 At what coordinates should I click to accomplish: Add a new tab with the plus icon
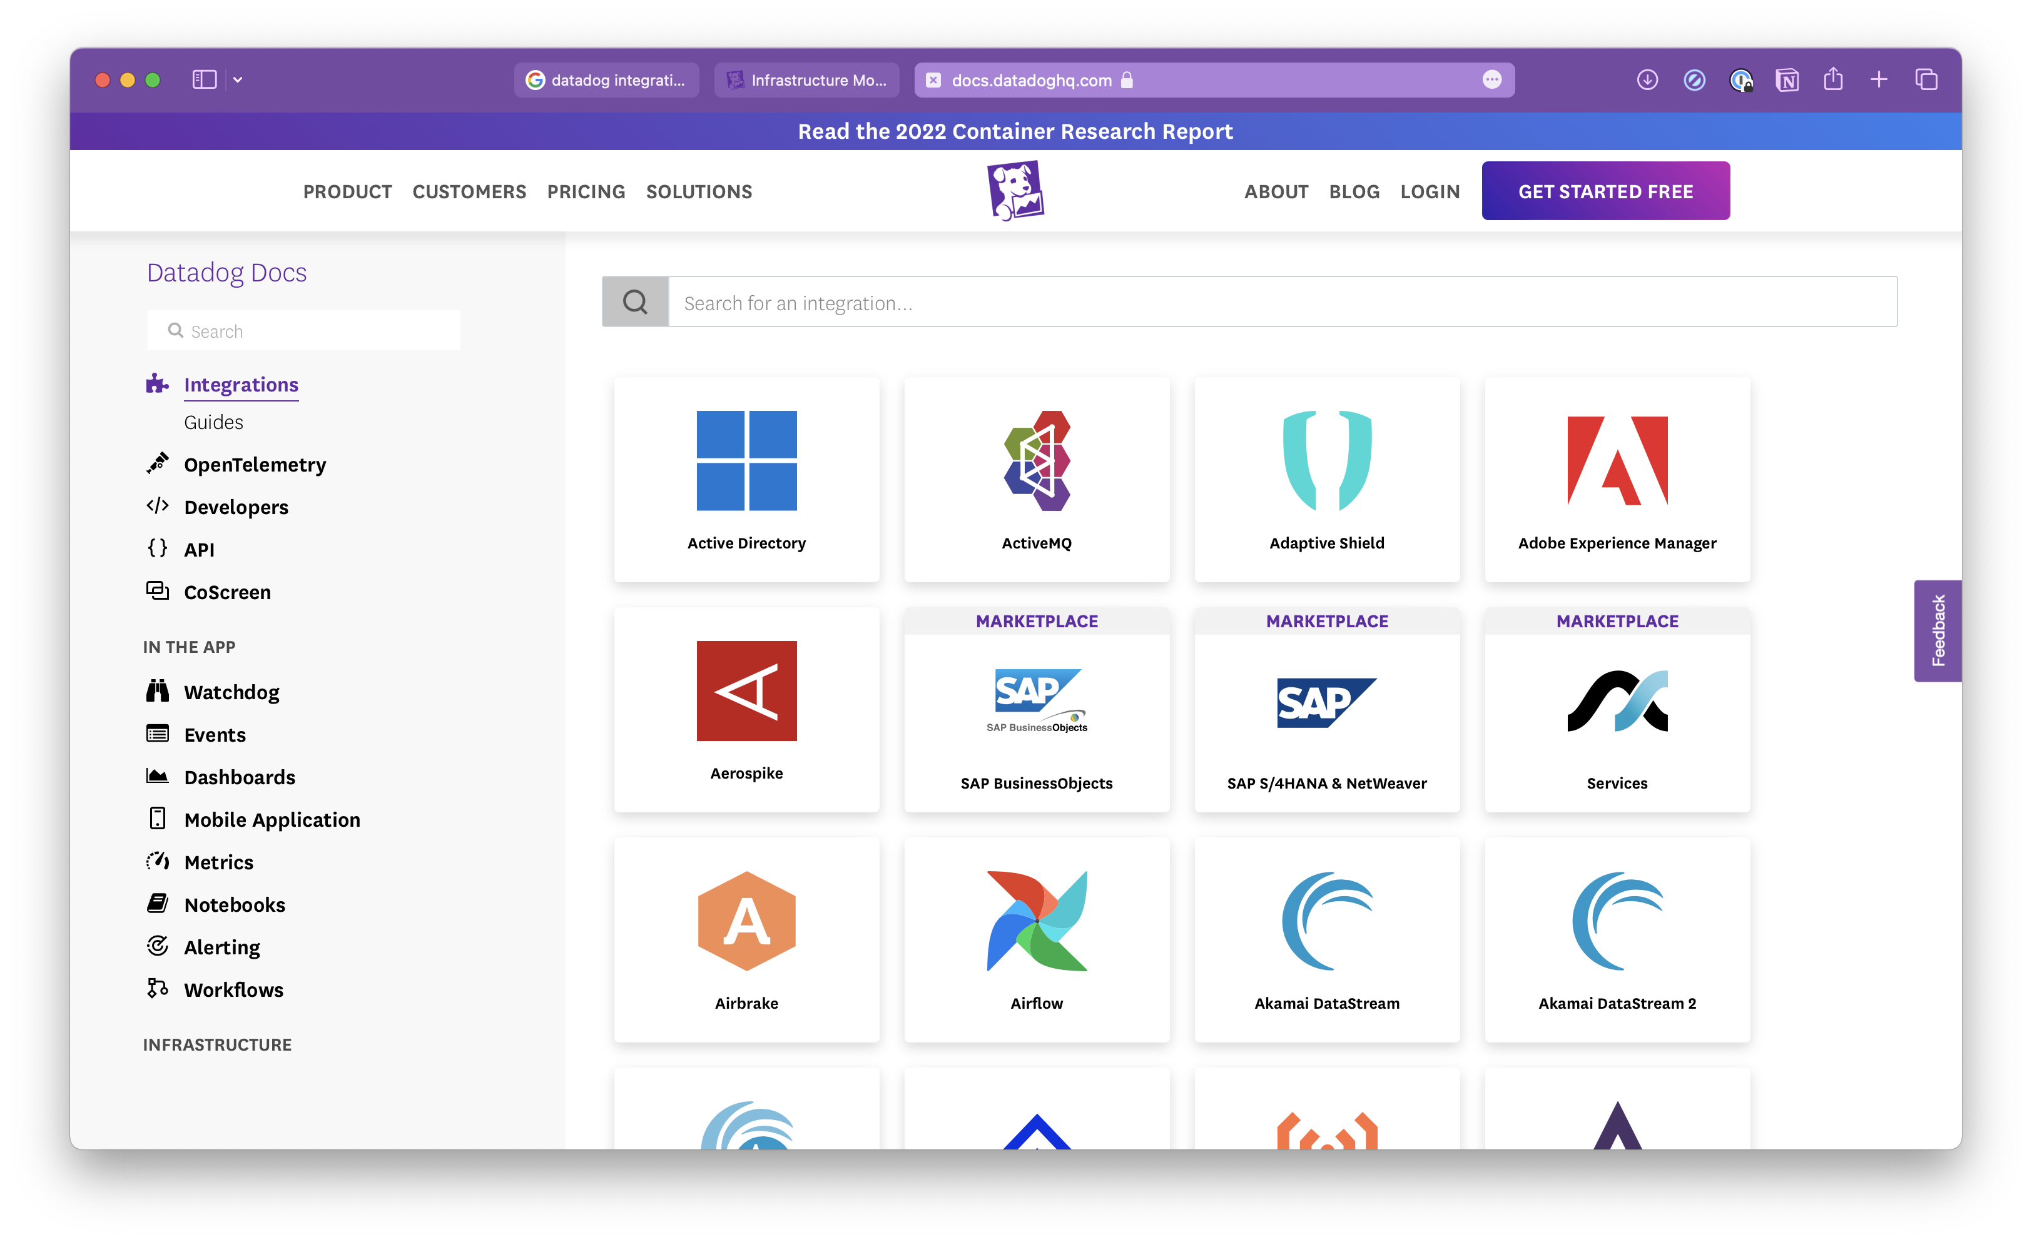[x=1879, y=80]
